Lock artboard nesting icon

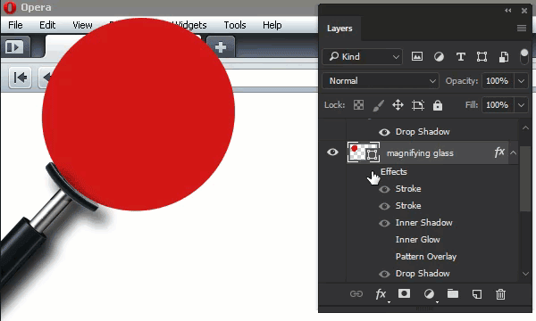click(418, 105)
